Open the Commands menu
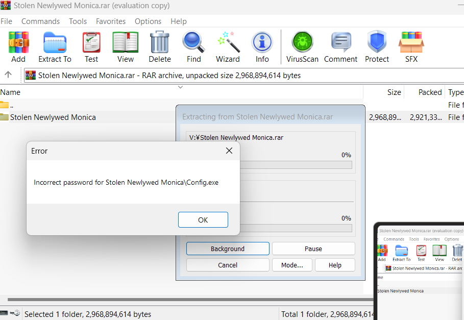Image resolution: width=464 pixels, height=320 pixels. point(40,21)
